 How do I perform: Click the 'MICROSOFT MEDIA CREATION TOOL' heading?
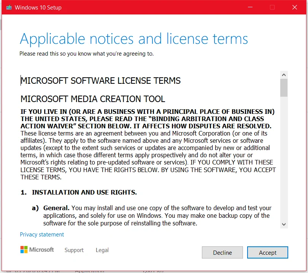pos(93,99)
